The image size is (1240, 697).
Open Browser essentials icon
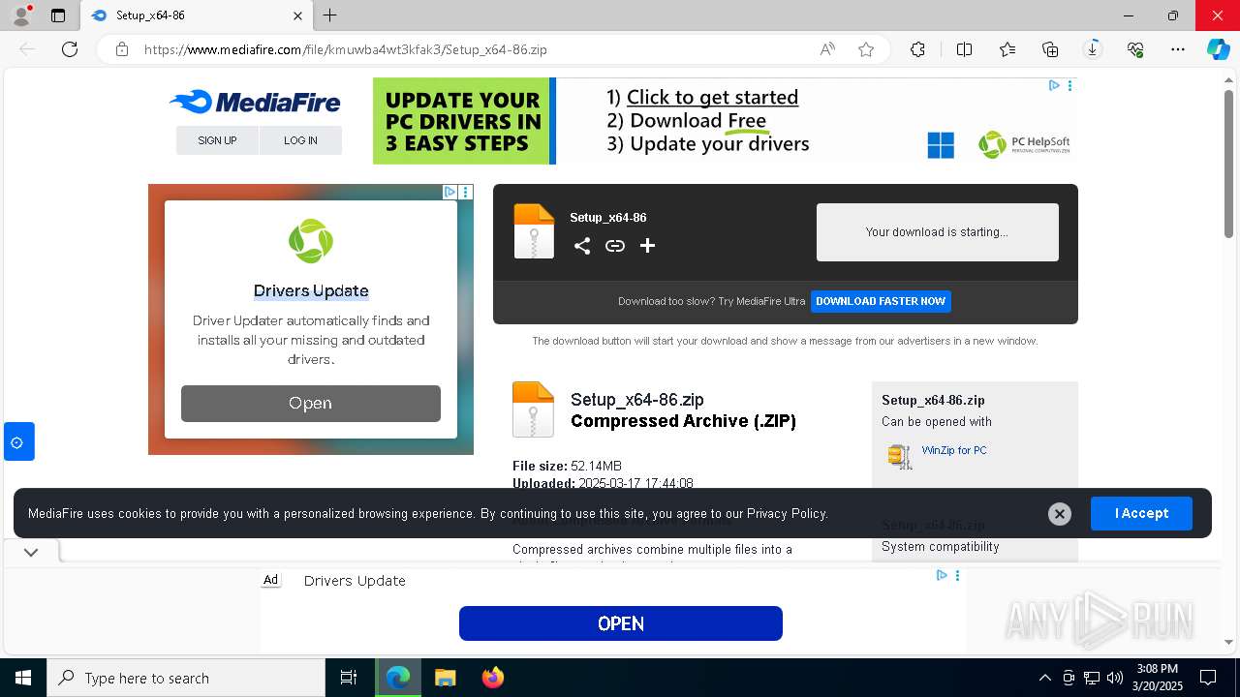coord(1135,49)
